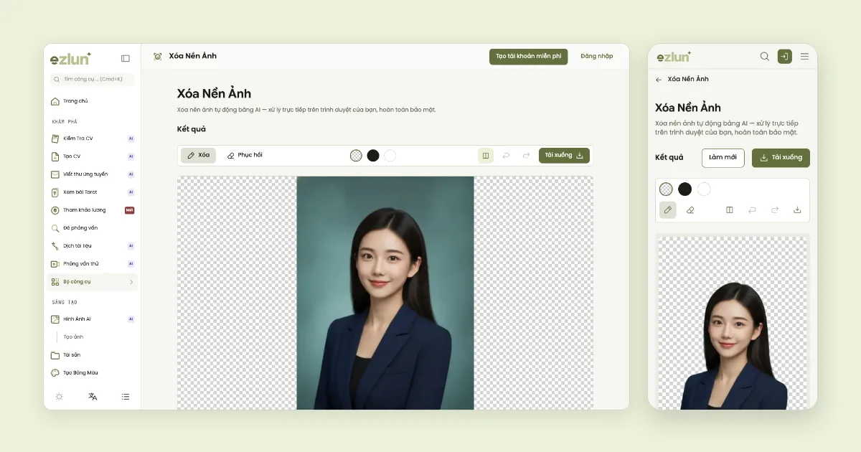Toggle light theme with the sun icon
The height and width of the screenshot is (452, 861).
tap(59, 397)
